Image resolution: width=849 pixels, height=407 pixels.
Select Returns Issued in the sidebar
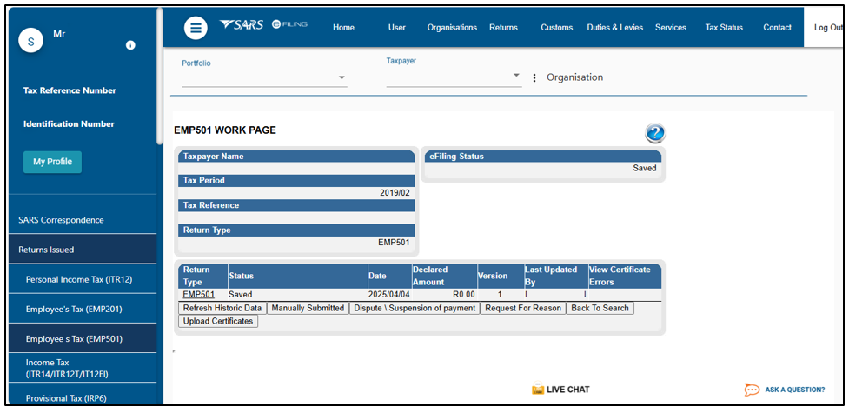(x=83, y=250)
